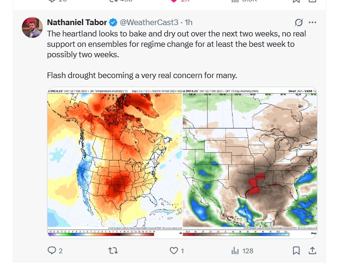This screenshot has height=266, width=337.
Task: Click the Grok explain icon
Action: (x=299, y=22)
